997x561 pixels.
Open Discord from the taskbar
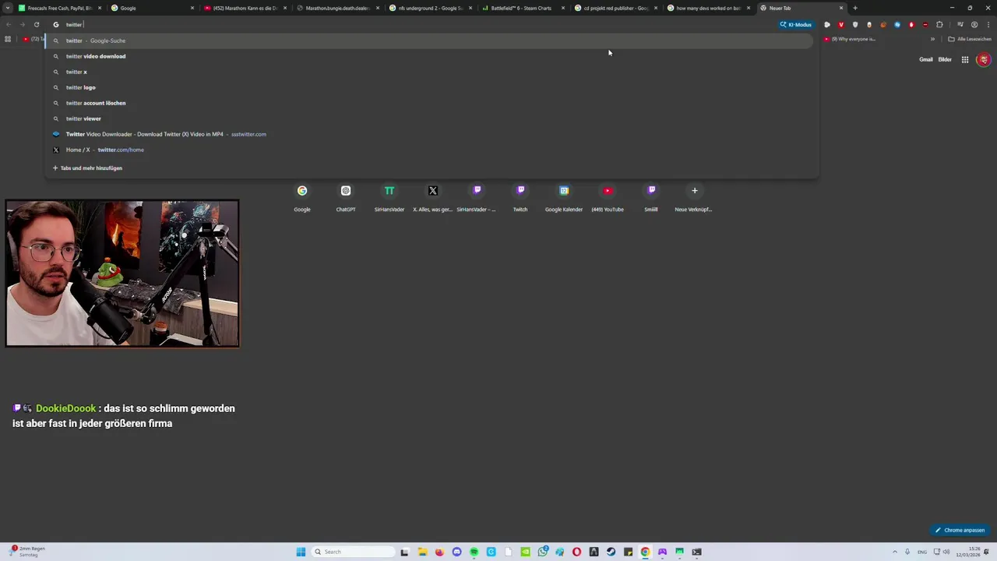point(456,552)
